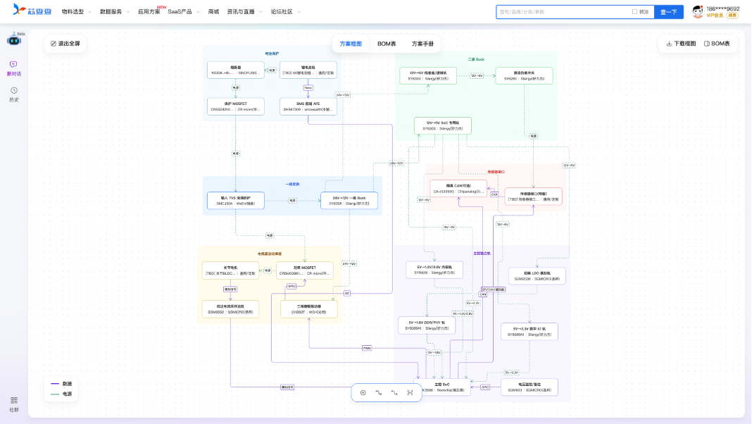752x424 pixels.
Task: Open the 商城 menu item
Action: pos(213,12)
